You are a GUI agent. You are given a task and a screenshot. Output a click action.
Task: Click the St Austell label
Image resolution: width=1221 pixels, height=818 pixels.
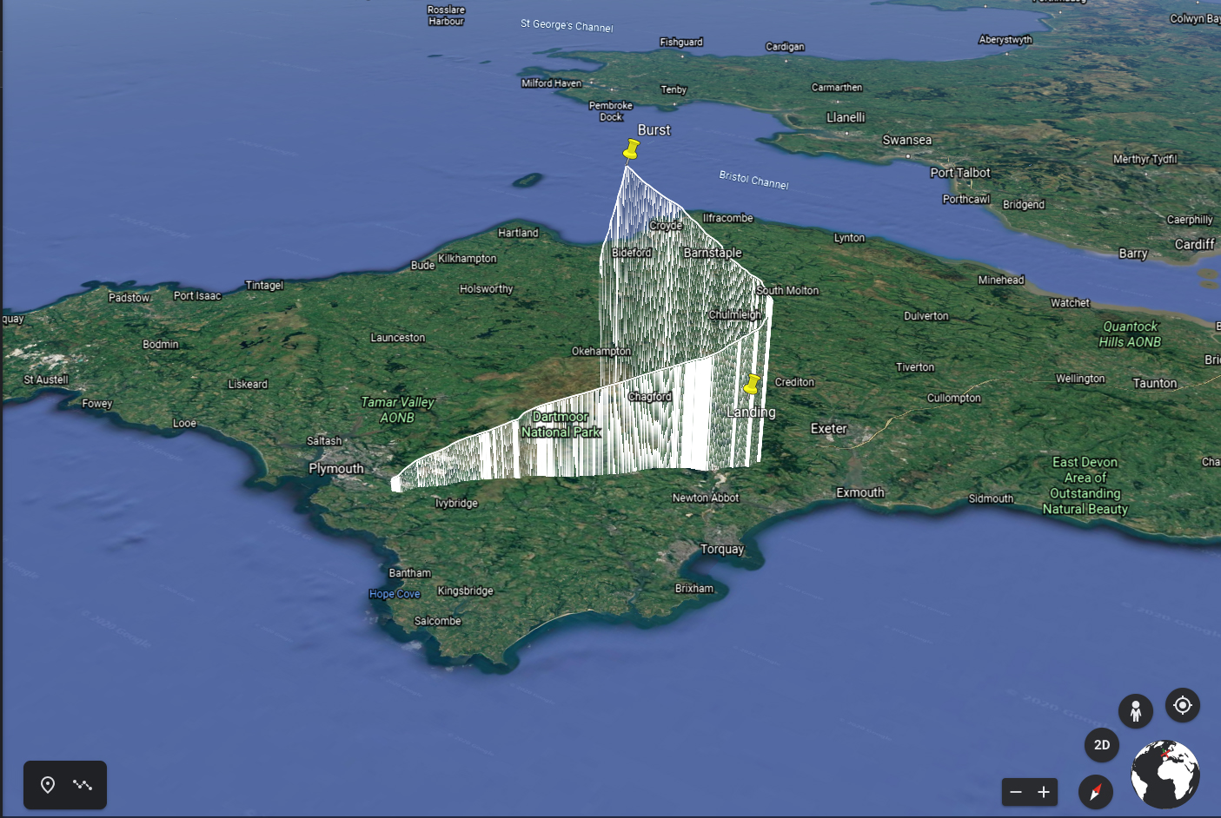[46, 379]
